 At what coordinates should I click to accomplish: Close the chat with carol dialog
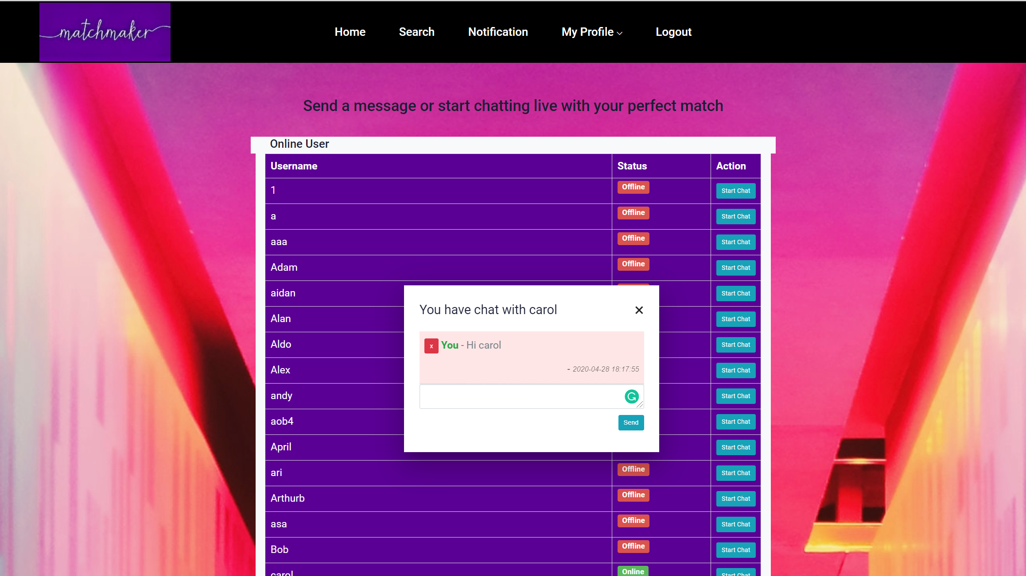pos(639,310)
